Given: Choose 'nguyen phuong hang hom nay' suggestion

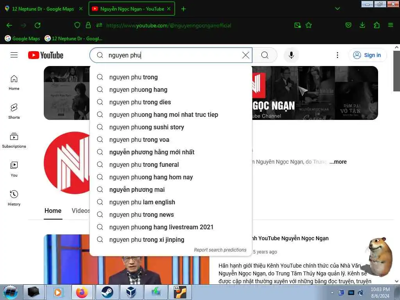Looking at the screenshot, I should point(171,177).
